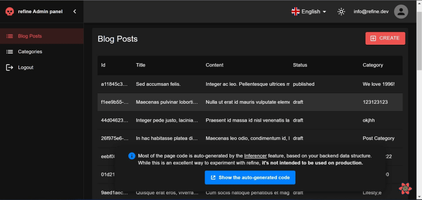Open the user avatar icon
This screenshot has width=422, height=200.
pos(401,12)
